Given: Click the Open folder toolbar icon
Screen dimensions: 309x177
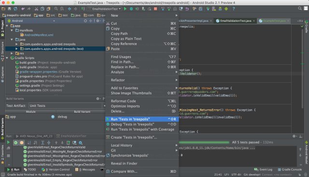Looking at the screenshot, I should (3, 9).
